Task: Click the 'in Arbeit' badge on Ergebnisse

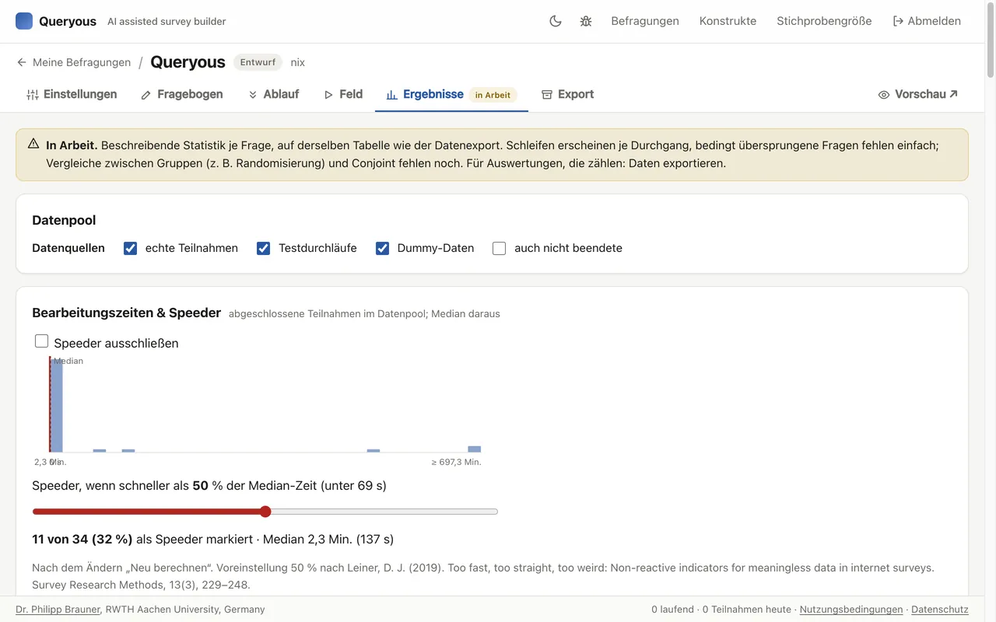Action: [493, 95]
